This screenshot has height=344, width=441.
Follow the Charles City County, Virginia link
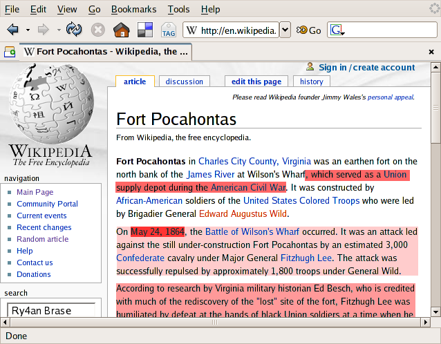(x=254, y=162)
